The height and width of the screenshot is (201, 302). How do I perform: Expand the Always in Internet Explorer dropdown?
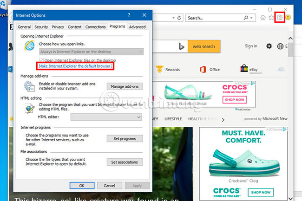[91, 52]
